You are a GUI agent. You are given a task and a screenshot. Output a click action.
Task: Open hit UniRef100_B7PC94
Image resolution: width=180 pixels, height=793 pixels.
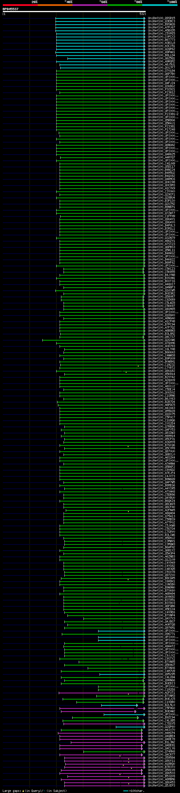coord(161,324)
